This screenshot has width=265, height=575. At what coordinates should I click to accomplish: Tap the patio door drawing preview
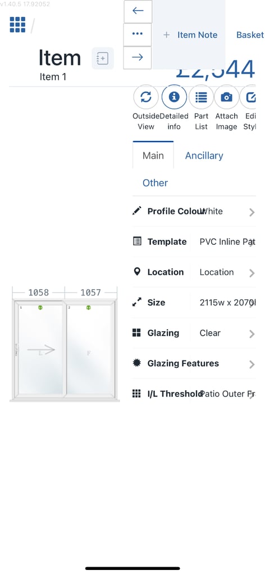(65, 344)
